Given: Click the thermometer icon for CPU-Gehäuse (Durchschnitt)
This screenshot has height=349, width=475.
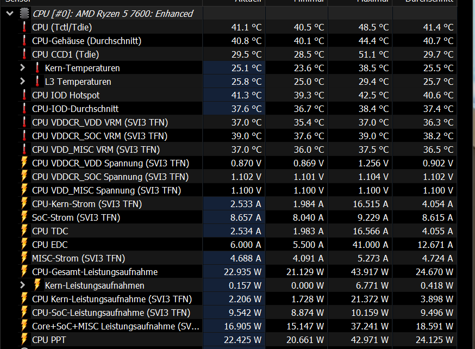Looking at the screenshot, I should (x=24, y=41).
